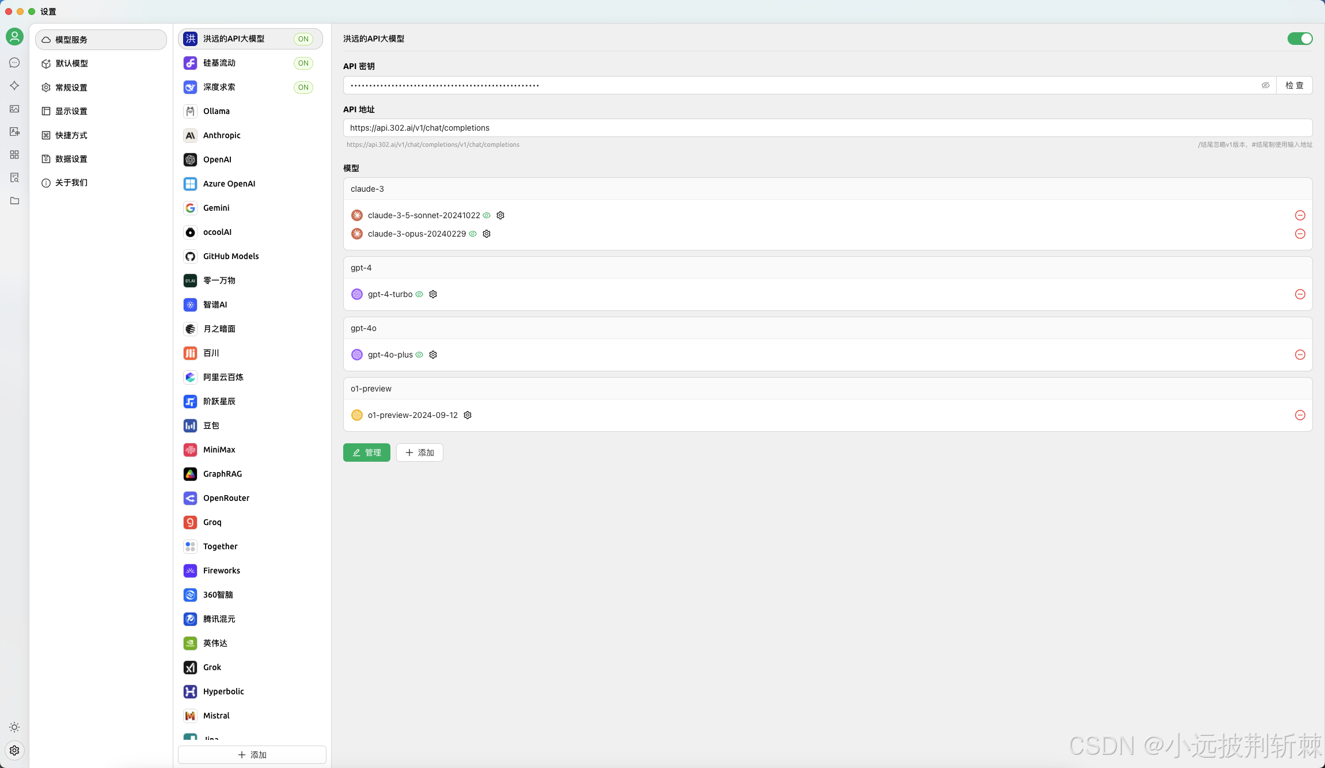
Task: Open 快捷方式 settings section
Action: click(101, 135)
